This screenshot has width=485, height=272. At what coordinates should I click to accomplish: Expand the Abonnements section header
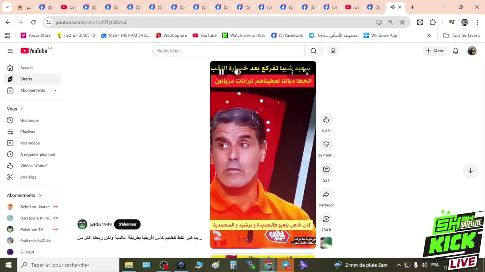24,195
